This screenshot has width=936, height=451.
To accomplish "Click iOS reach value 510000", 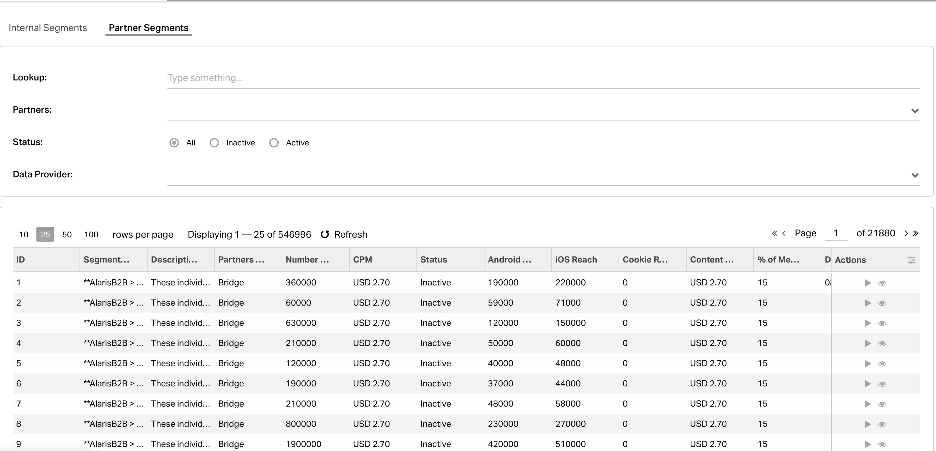I will 570,444.
